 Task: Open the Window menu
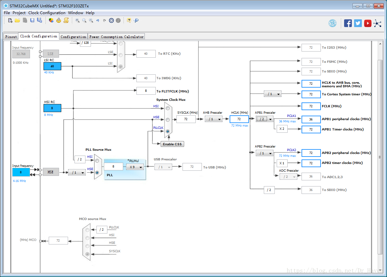pos(75,13)
